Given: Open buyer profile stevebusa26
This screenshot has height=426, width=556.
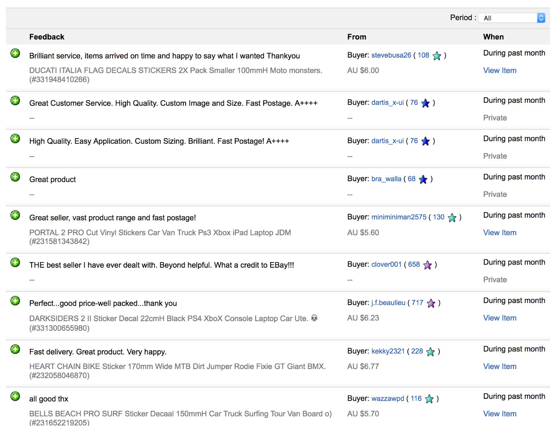Looking at the screenshot, I should (391, 55).
